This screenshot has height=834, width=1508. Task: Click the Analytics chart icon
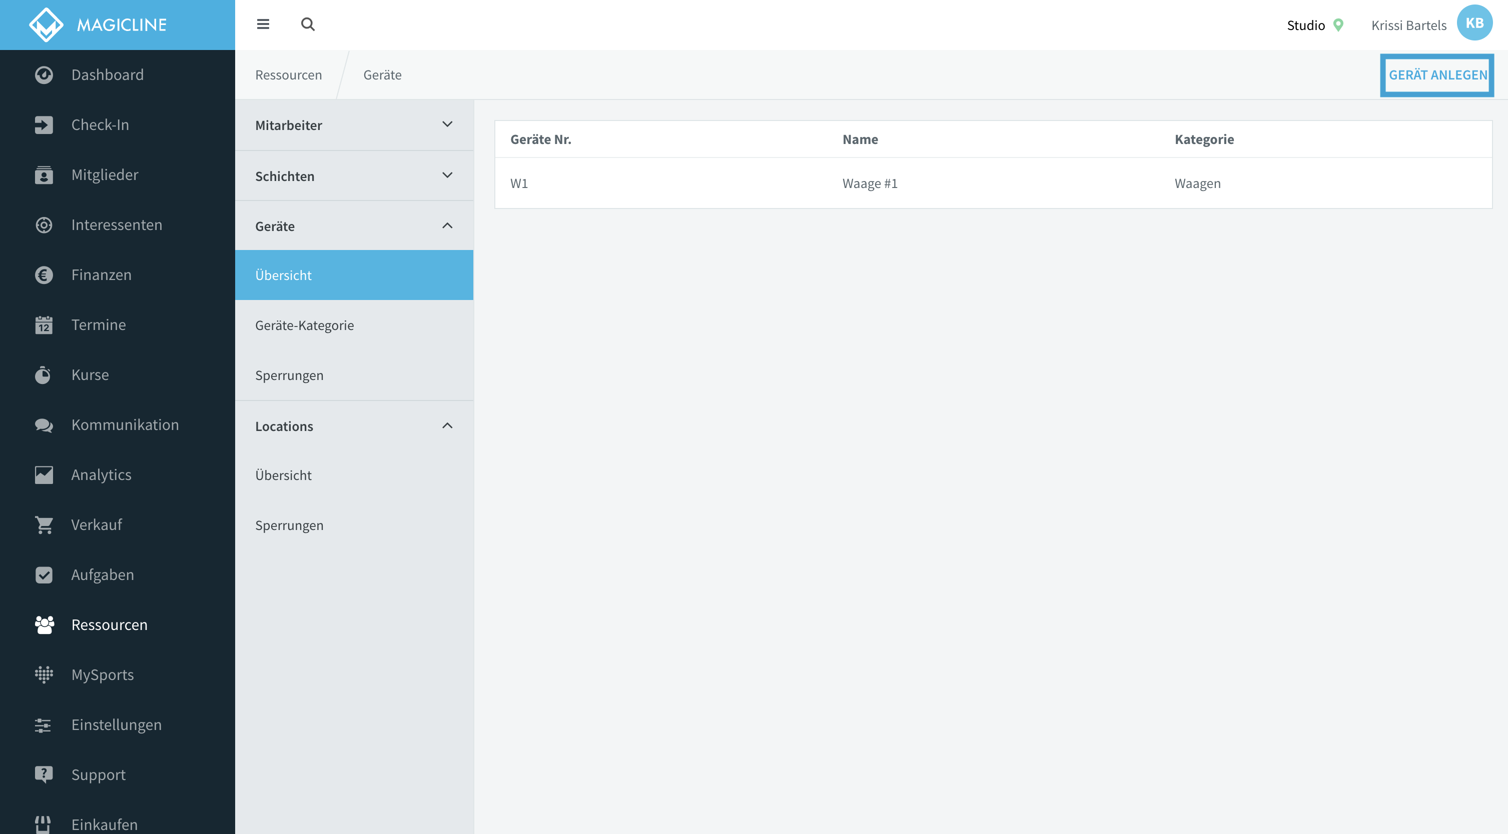pos(44,475)
